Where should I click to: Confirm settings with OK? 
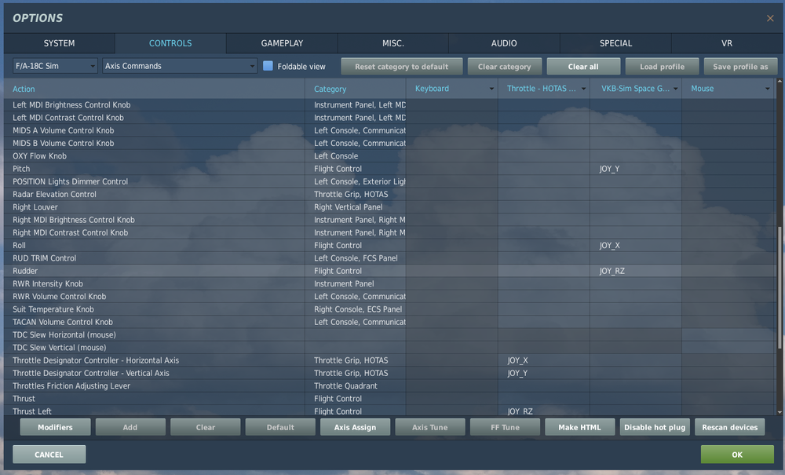(x=736, y=454)
